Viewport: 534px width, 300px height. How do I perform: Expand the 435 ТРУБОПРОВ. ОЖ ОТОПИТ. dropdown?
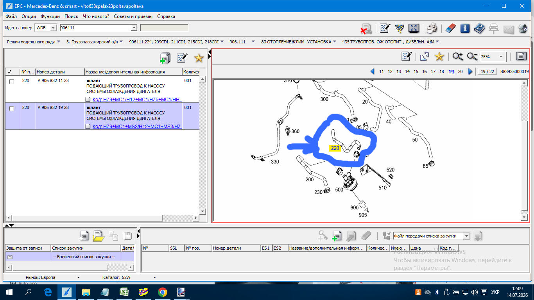[x=437, y=42]
